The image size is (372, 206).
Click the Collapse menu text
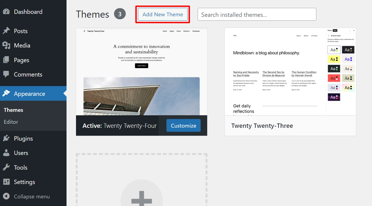click(x=32, y=197)
